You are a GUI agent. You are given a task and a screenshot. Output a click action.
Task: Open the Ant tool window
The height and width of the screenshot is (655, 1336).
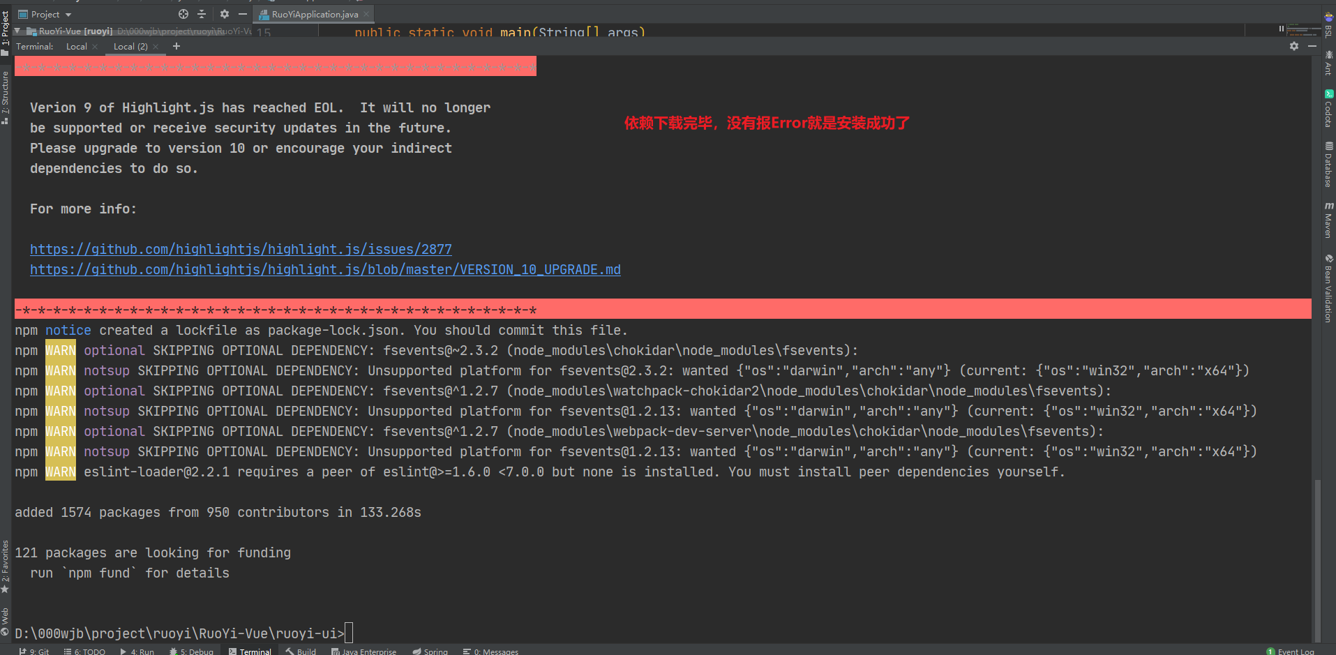[x=1328, y=63]
